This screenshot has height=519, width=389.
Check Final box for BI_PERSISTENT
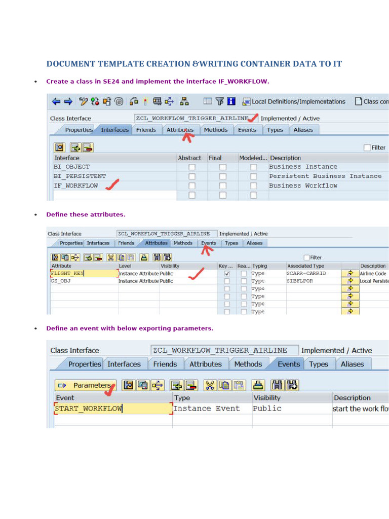point(223,176)
